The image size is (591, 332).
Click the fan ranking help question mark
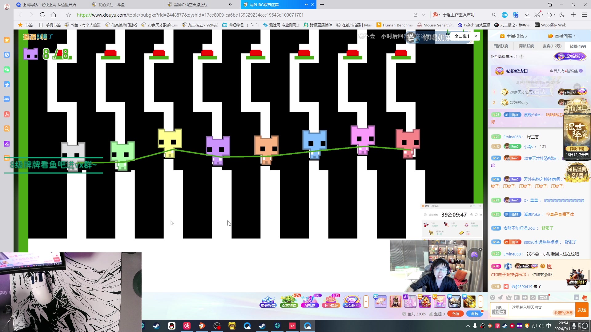coord(521,57)
